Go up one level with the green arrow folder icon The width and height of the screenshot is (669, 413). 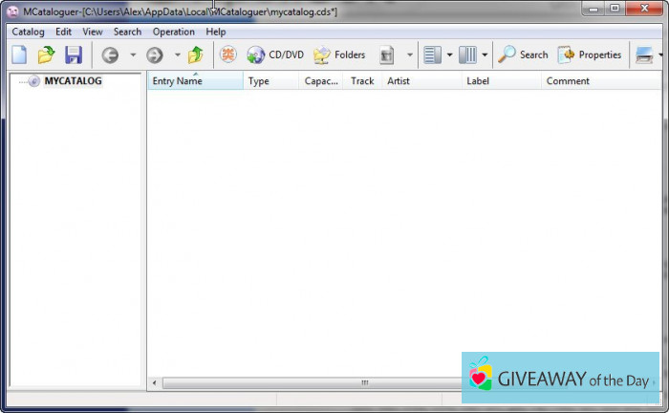click(x=195, y=55)
